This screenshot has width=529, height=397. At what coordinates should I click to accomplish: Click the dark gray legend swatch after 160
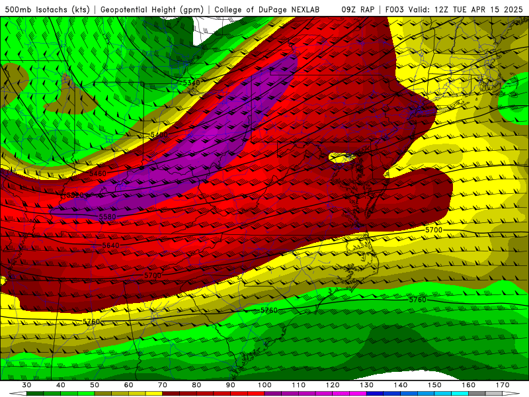coord(477,394)
